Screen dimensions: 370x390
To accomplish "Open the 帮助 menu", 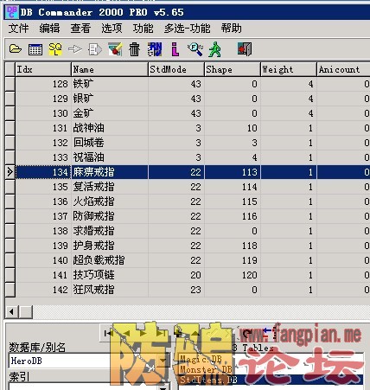I will 231,29.
